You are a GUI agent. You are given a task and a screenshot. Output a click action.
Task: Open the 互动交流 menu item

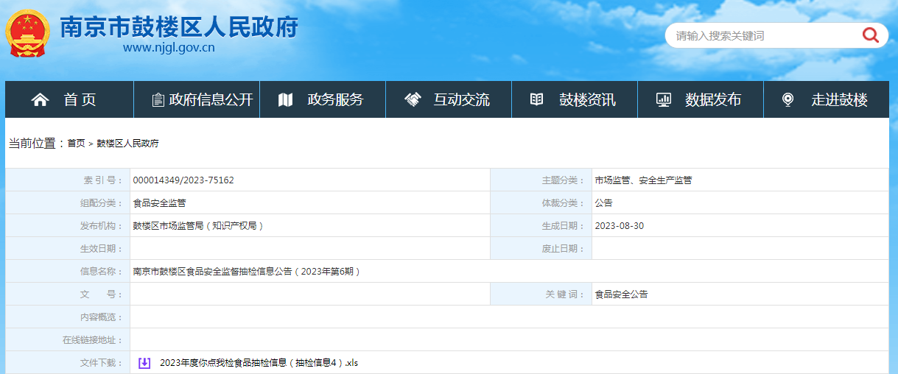[449, 99]
